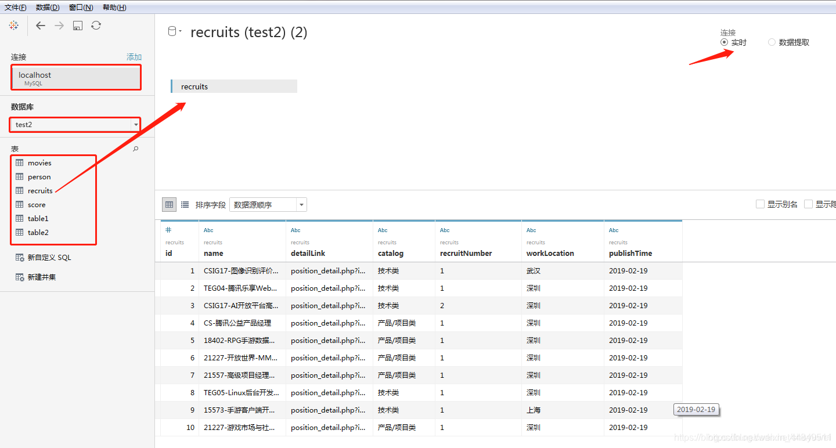Select table1 in the table list

(38, 219)
